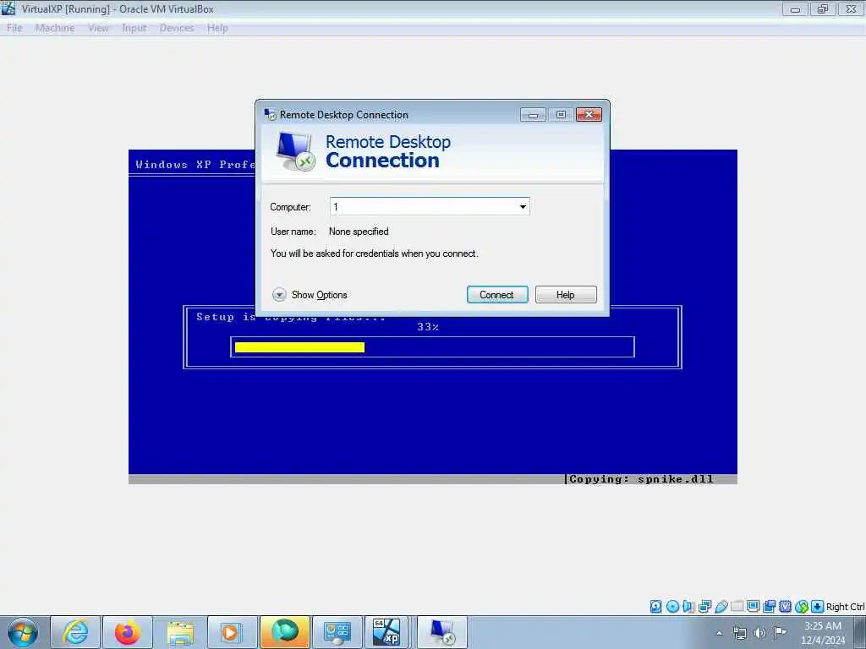Image resolution: width=866 pixels, height=649 pixels.
Task: Click the Connect button
Action: click(497, 295)
